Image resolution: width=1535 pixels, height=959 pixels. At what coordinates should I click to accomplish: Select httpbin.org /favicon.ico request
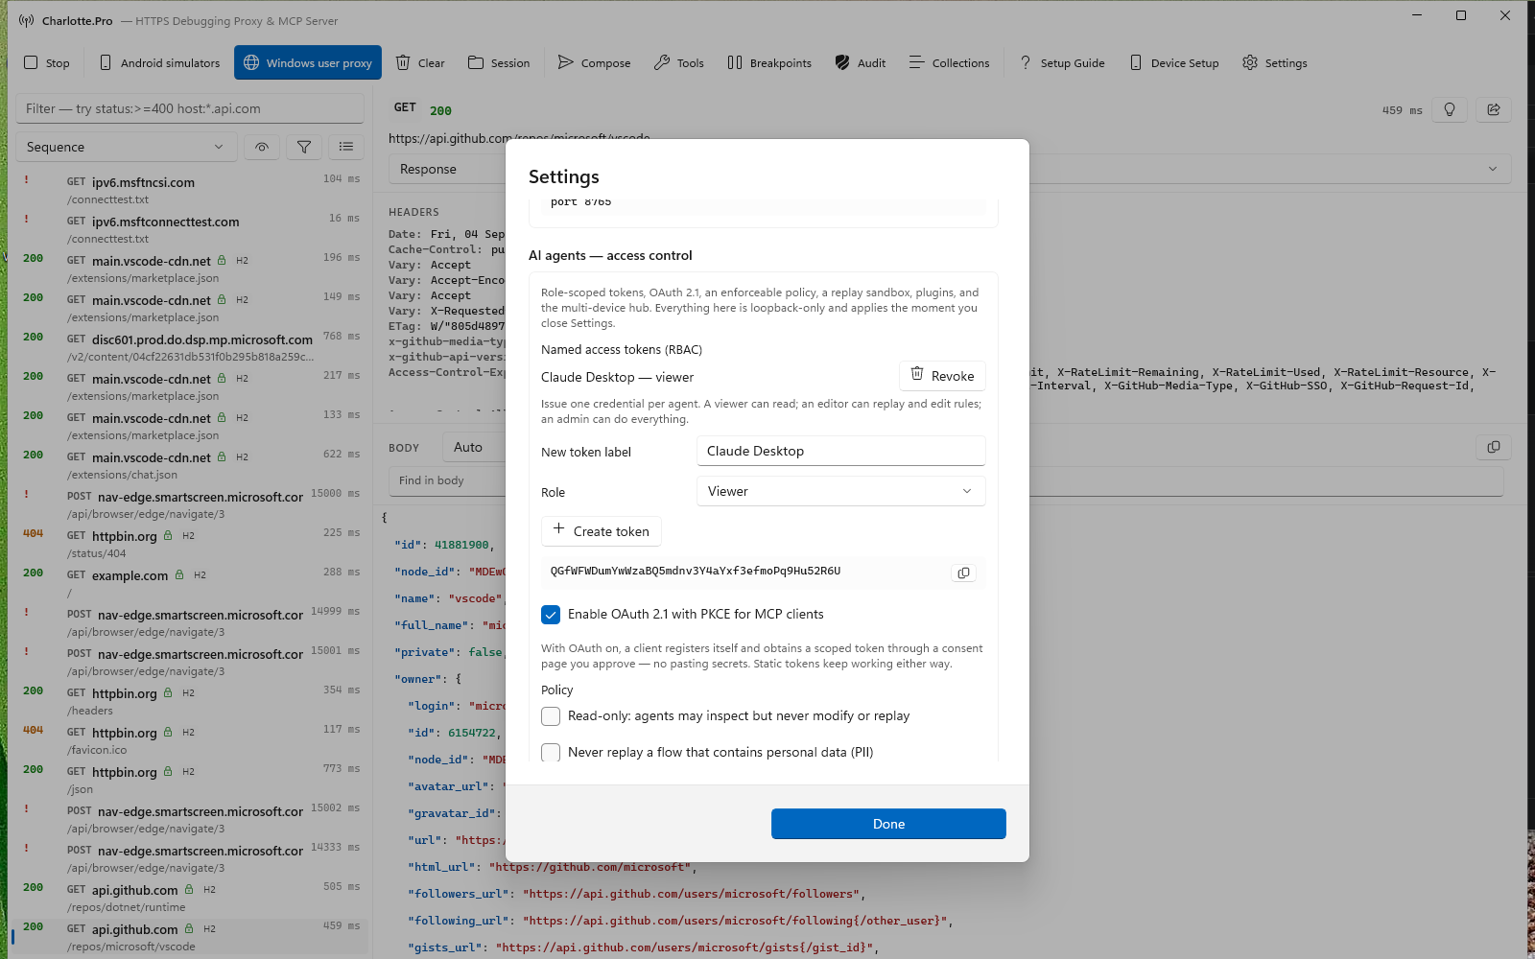(x=190, y=740)
